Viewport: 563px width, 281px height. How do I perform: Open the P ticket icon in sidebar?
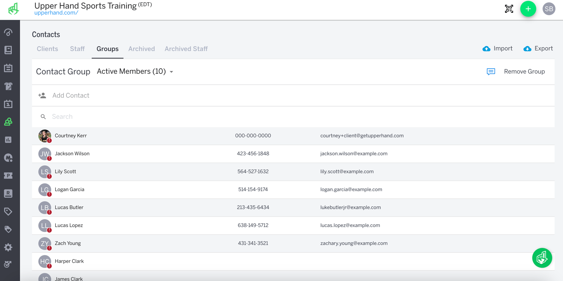[x=8, y=176]
